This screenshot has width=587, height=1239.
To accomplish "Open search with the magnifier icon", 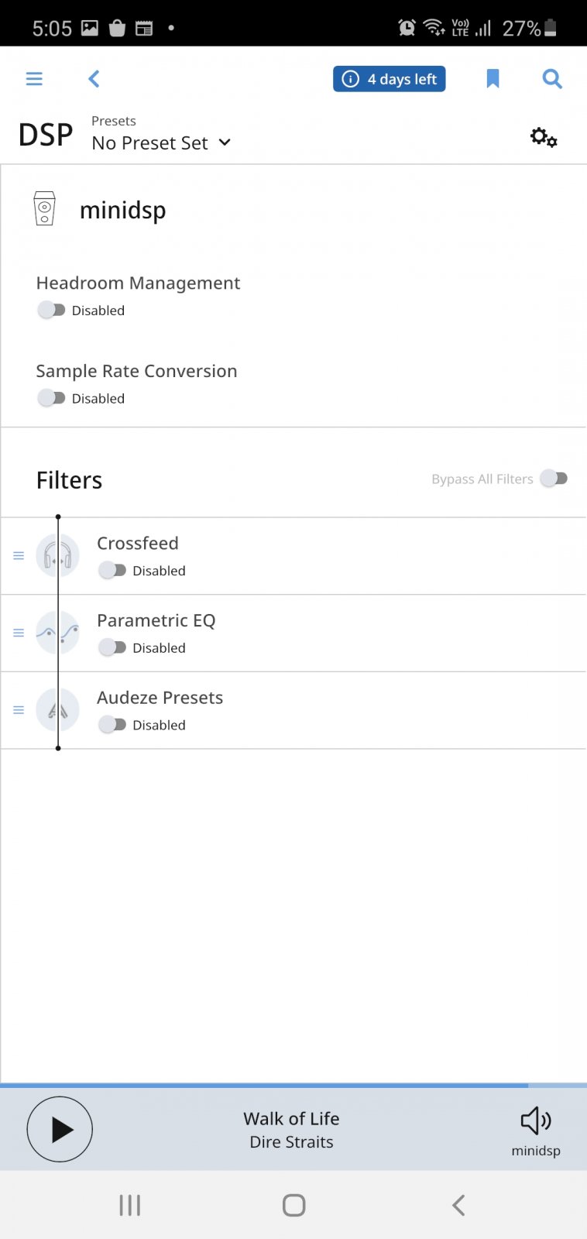I will point(552,79).
